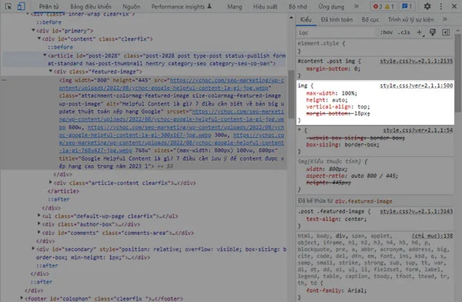
Task: Toggle the .cls class editor button
Action: pos(404,32)
